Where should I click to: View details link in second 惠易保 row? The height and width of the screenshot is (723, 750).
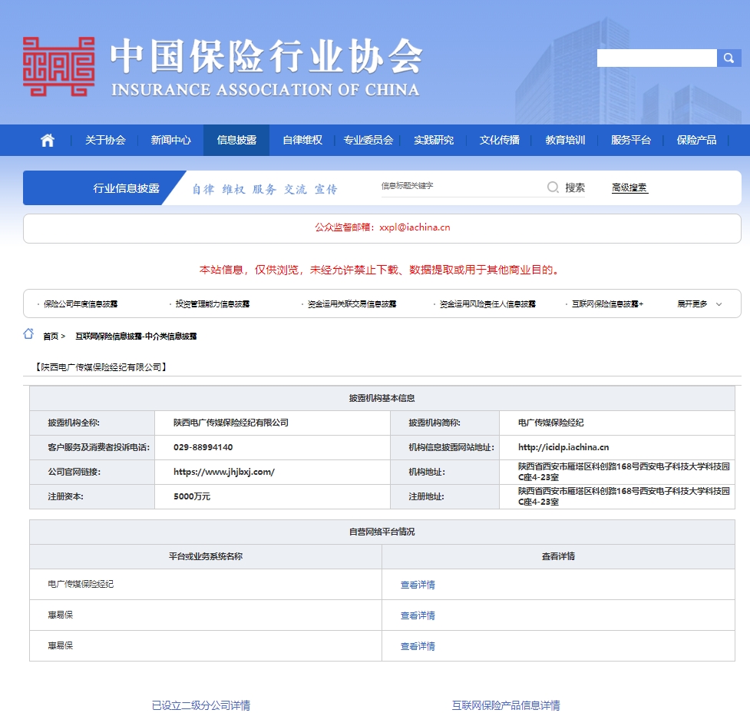pos(418,615)
